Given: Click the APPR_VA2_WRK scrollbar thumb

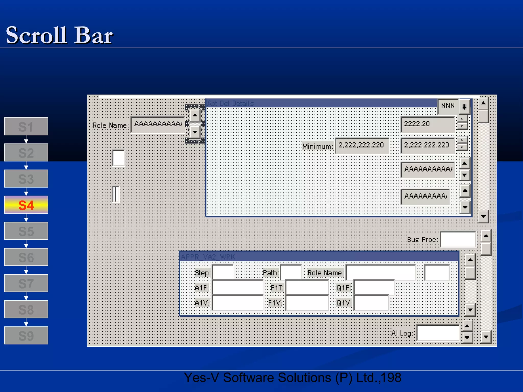Looking at the screenshot, I should [470, 273].
